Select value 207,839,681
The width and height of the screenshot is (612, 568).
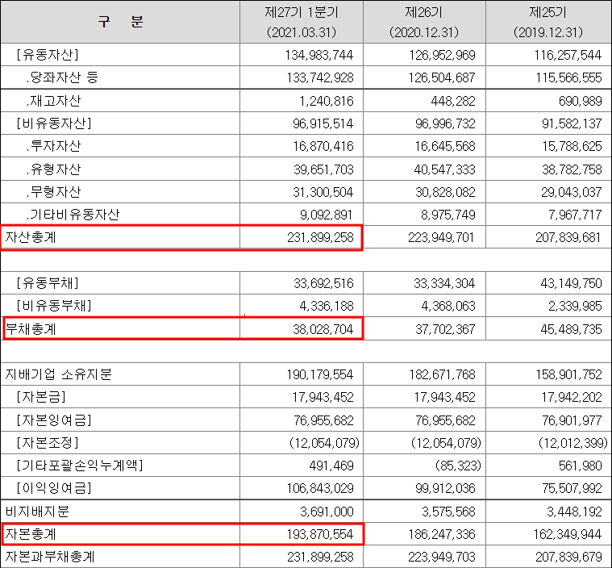(x=568, y=237)
